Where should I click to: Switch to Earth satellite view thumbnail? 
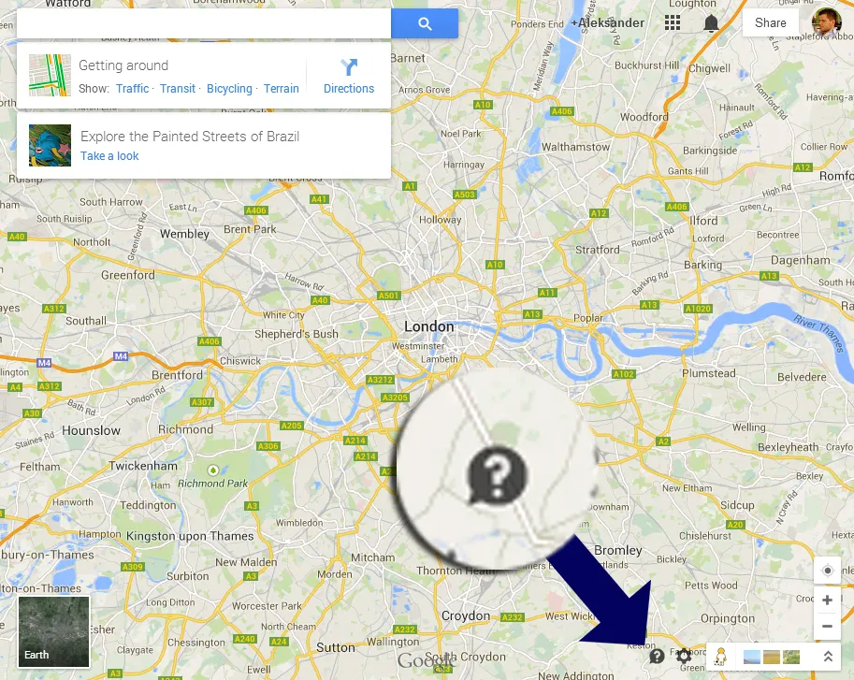coord(53,631)
